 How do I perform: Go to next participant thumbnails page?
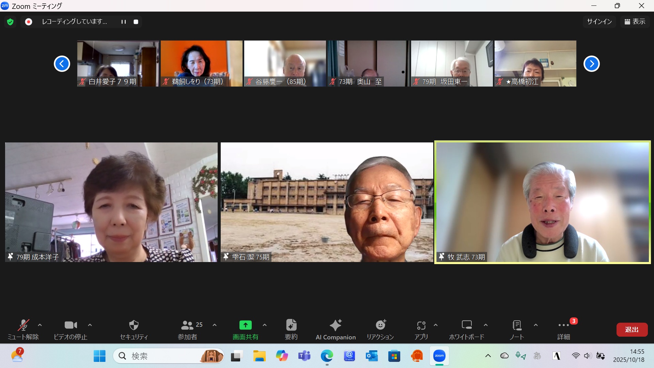click(x=591, y=64)
